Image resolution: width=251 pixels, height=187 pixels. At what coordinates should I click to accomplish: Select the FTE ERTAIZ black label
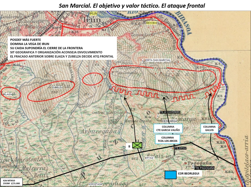(x=180, y=148)
